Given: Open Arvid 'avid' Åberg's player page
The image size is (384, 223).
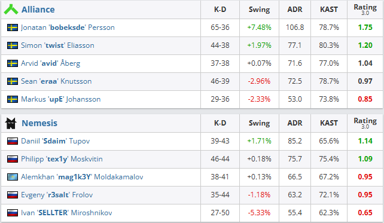Looking at the screenshot, I should coord(50,63).
